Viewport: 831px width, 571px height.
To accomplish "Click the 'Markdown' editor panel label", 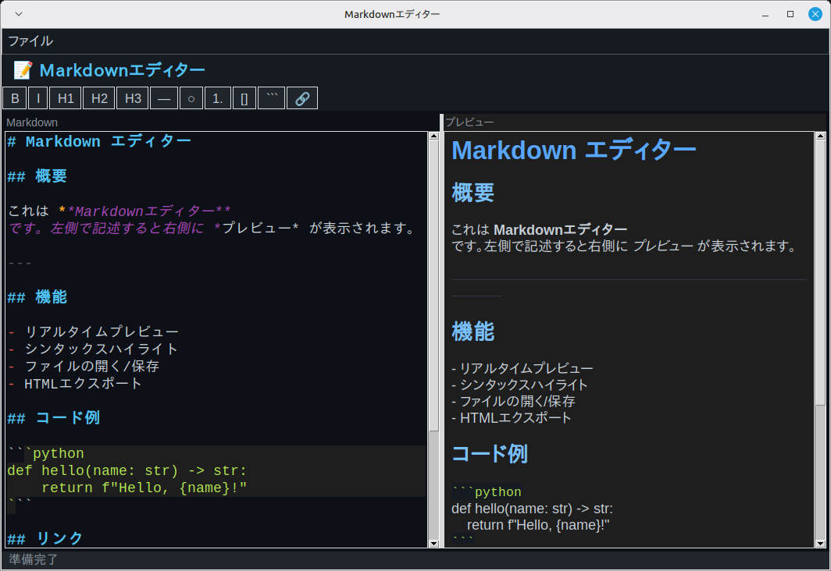I will [x=32, y=122].
